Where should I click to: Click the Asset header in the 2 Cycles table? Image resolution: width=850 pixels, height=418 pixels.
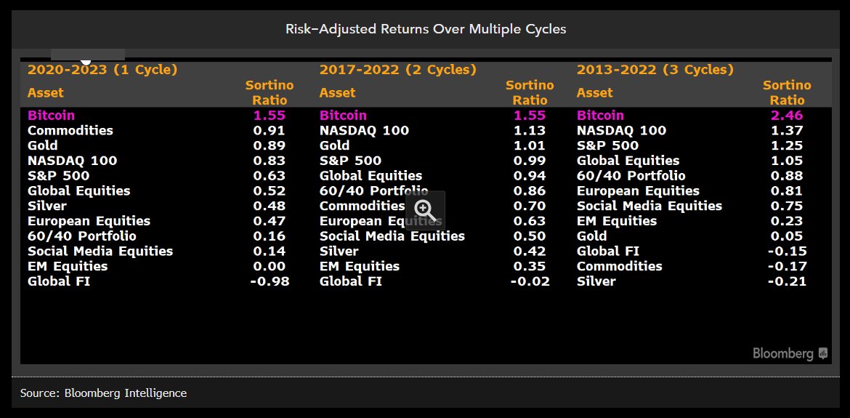click(338, 93)
